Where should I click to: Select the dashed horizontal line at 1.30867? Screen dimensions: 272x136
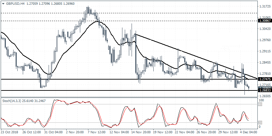click(136, 21)
